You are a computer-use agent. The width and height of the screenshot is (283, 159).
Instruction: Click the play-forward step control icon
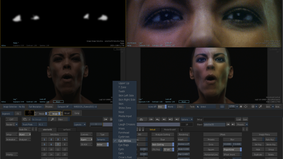[x=151, y=119]
